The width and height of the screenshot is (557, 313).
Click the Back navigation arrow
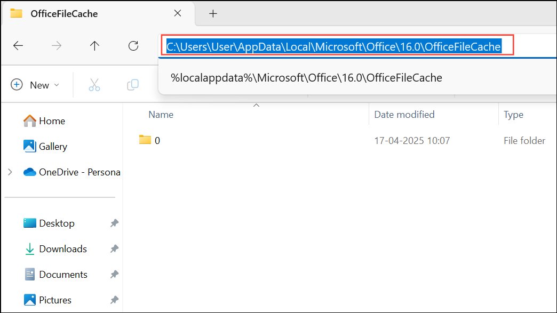[x=18, y=46]
